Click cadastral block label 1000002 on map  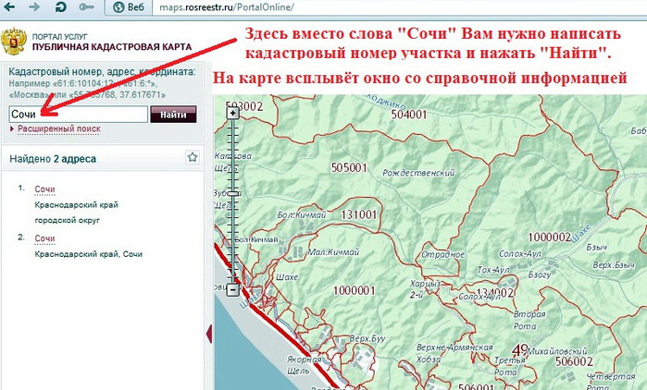click(x=549, y=237)
